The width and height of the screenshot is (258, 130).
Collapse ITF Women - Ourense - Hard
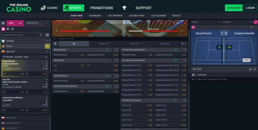46,57
